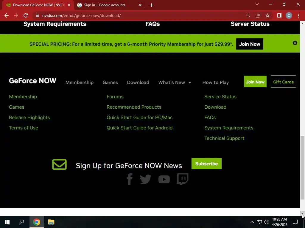The image size is (305, 228).
Task: Open the FAQs heading link
Action: [152, 24]
